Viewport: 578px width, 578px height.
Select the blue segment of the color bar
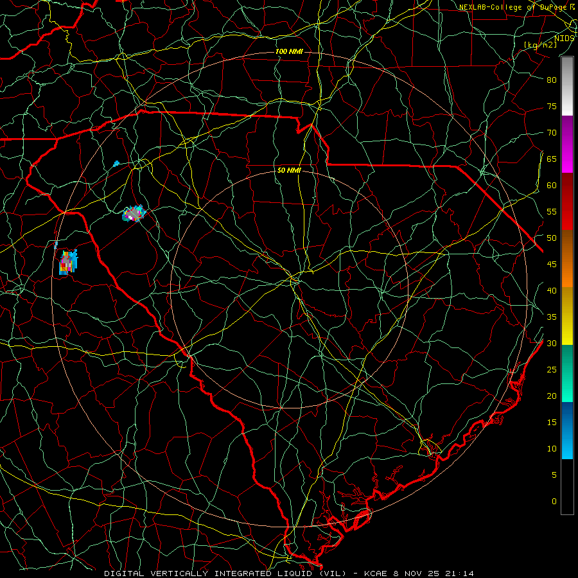click(567, 430)
